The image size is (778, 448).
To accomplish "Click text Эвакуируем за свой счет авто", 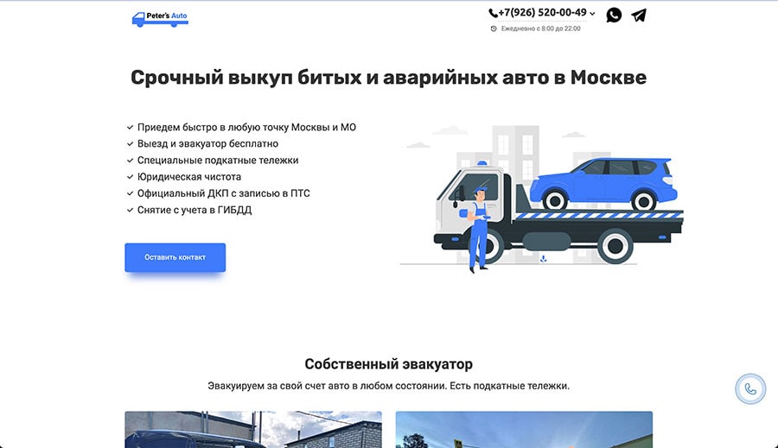I will pos(388,386).
